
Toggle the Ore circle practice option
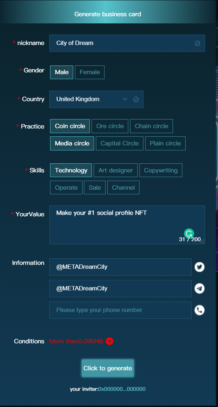(x=110, y=126)
